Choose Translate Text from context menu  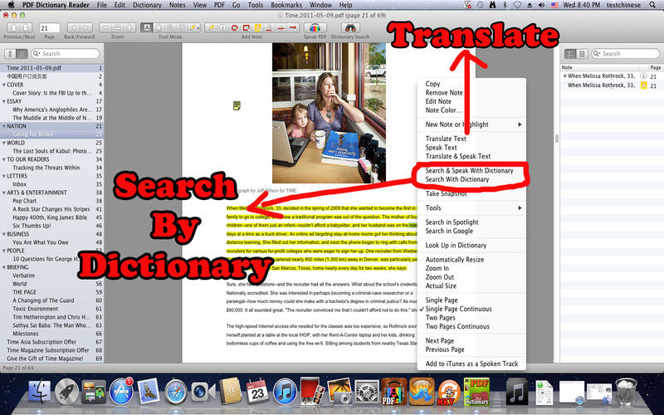tap(446, 139)
